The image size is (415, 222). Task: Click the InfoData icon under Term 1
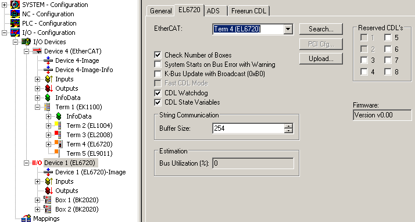(59, 116)
